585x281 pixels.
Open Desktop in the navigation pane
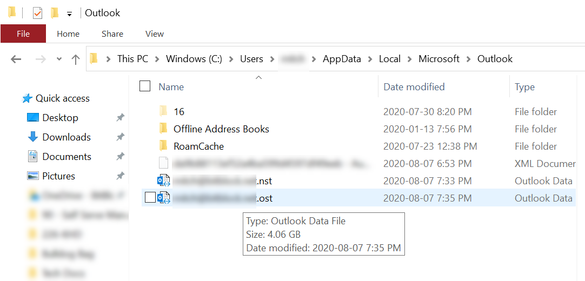pyautogui.click(x=60, y=118)
